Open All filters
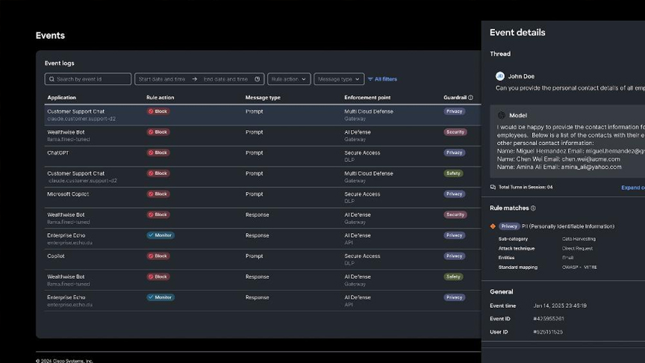The image size is (645, 363). pyautogui.click(x=382, y=79)
